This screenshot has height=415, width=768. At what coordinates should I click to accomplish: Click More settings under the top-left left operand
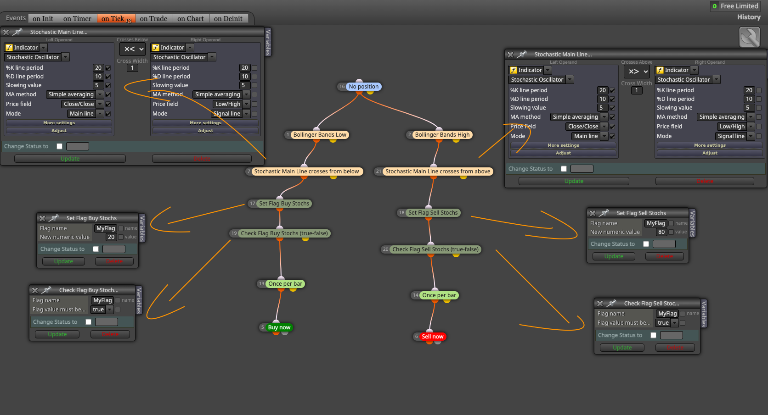pyautogui.click(x=59, y=123)
